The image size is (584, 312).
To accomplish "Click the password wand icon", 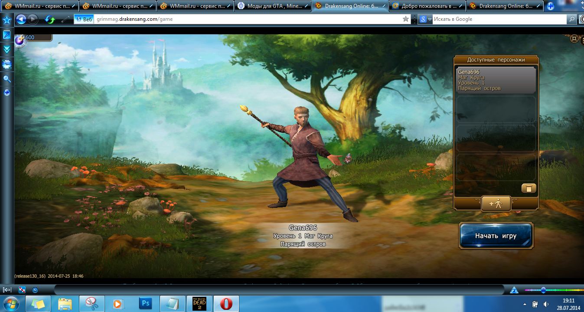I will (65, 19).
